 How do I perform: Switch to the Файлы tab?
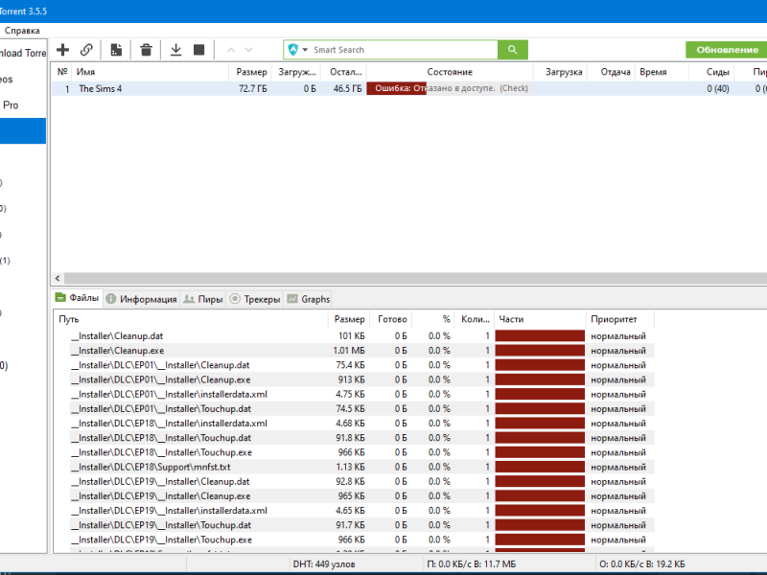78,298
